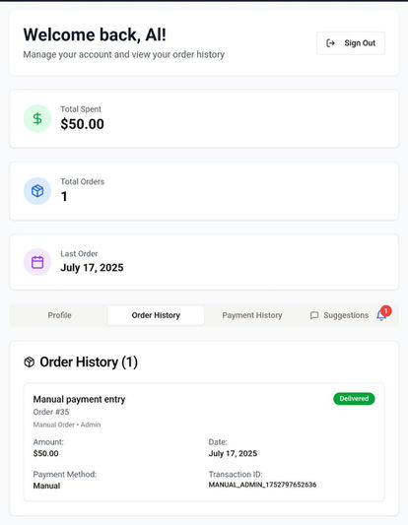Screen dimensions: 408x525
Task: Click the Last Order July 17, 2025 card
Action: point(204,262)
